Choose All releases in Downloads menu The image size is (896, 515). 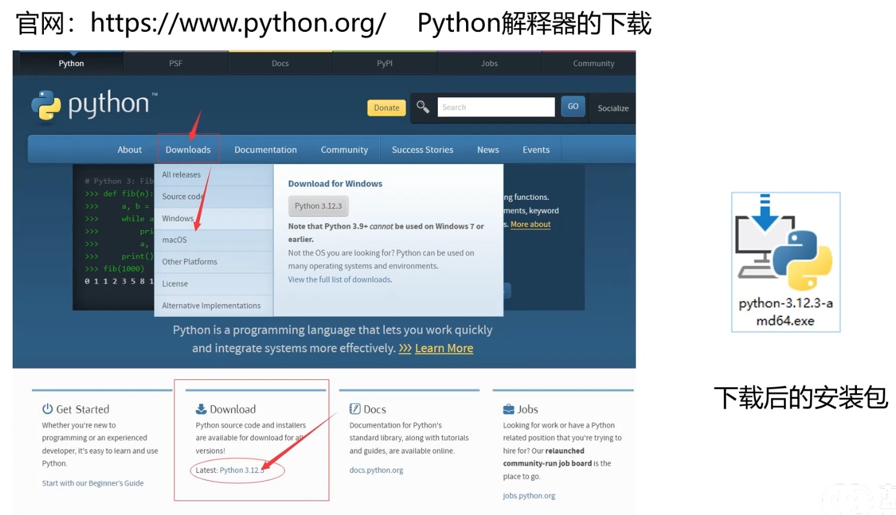214,175
